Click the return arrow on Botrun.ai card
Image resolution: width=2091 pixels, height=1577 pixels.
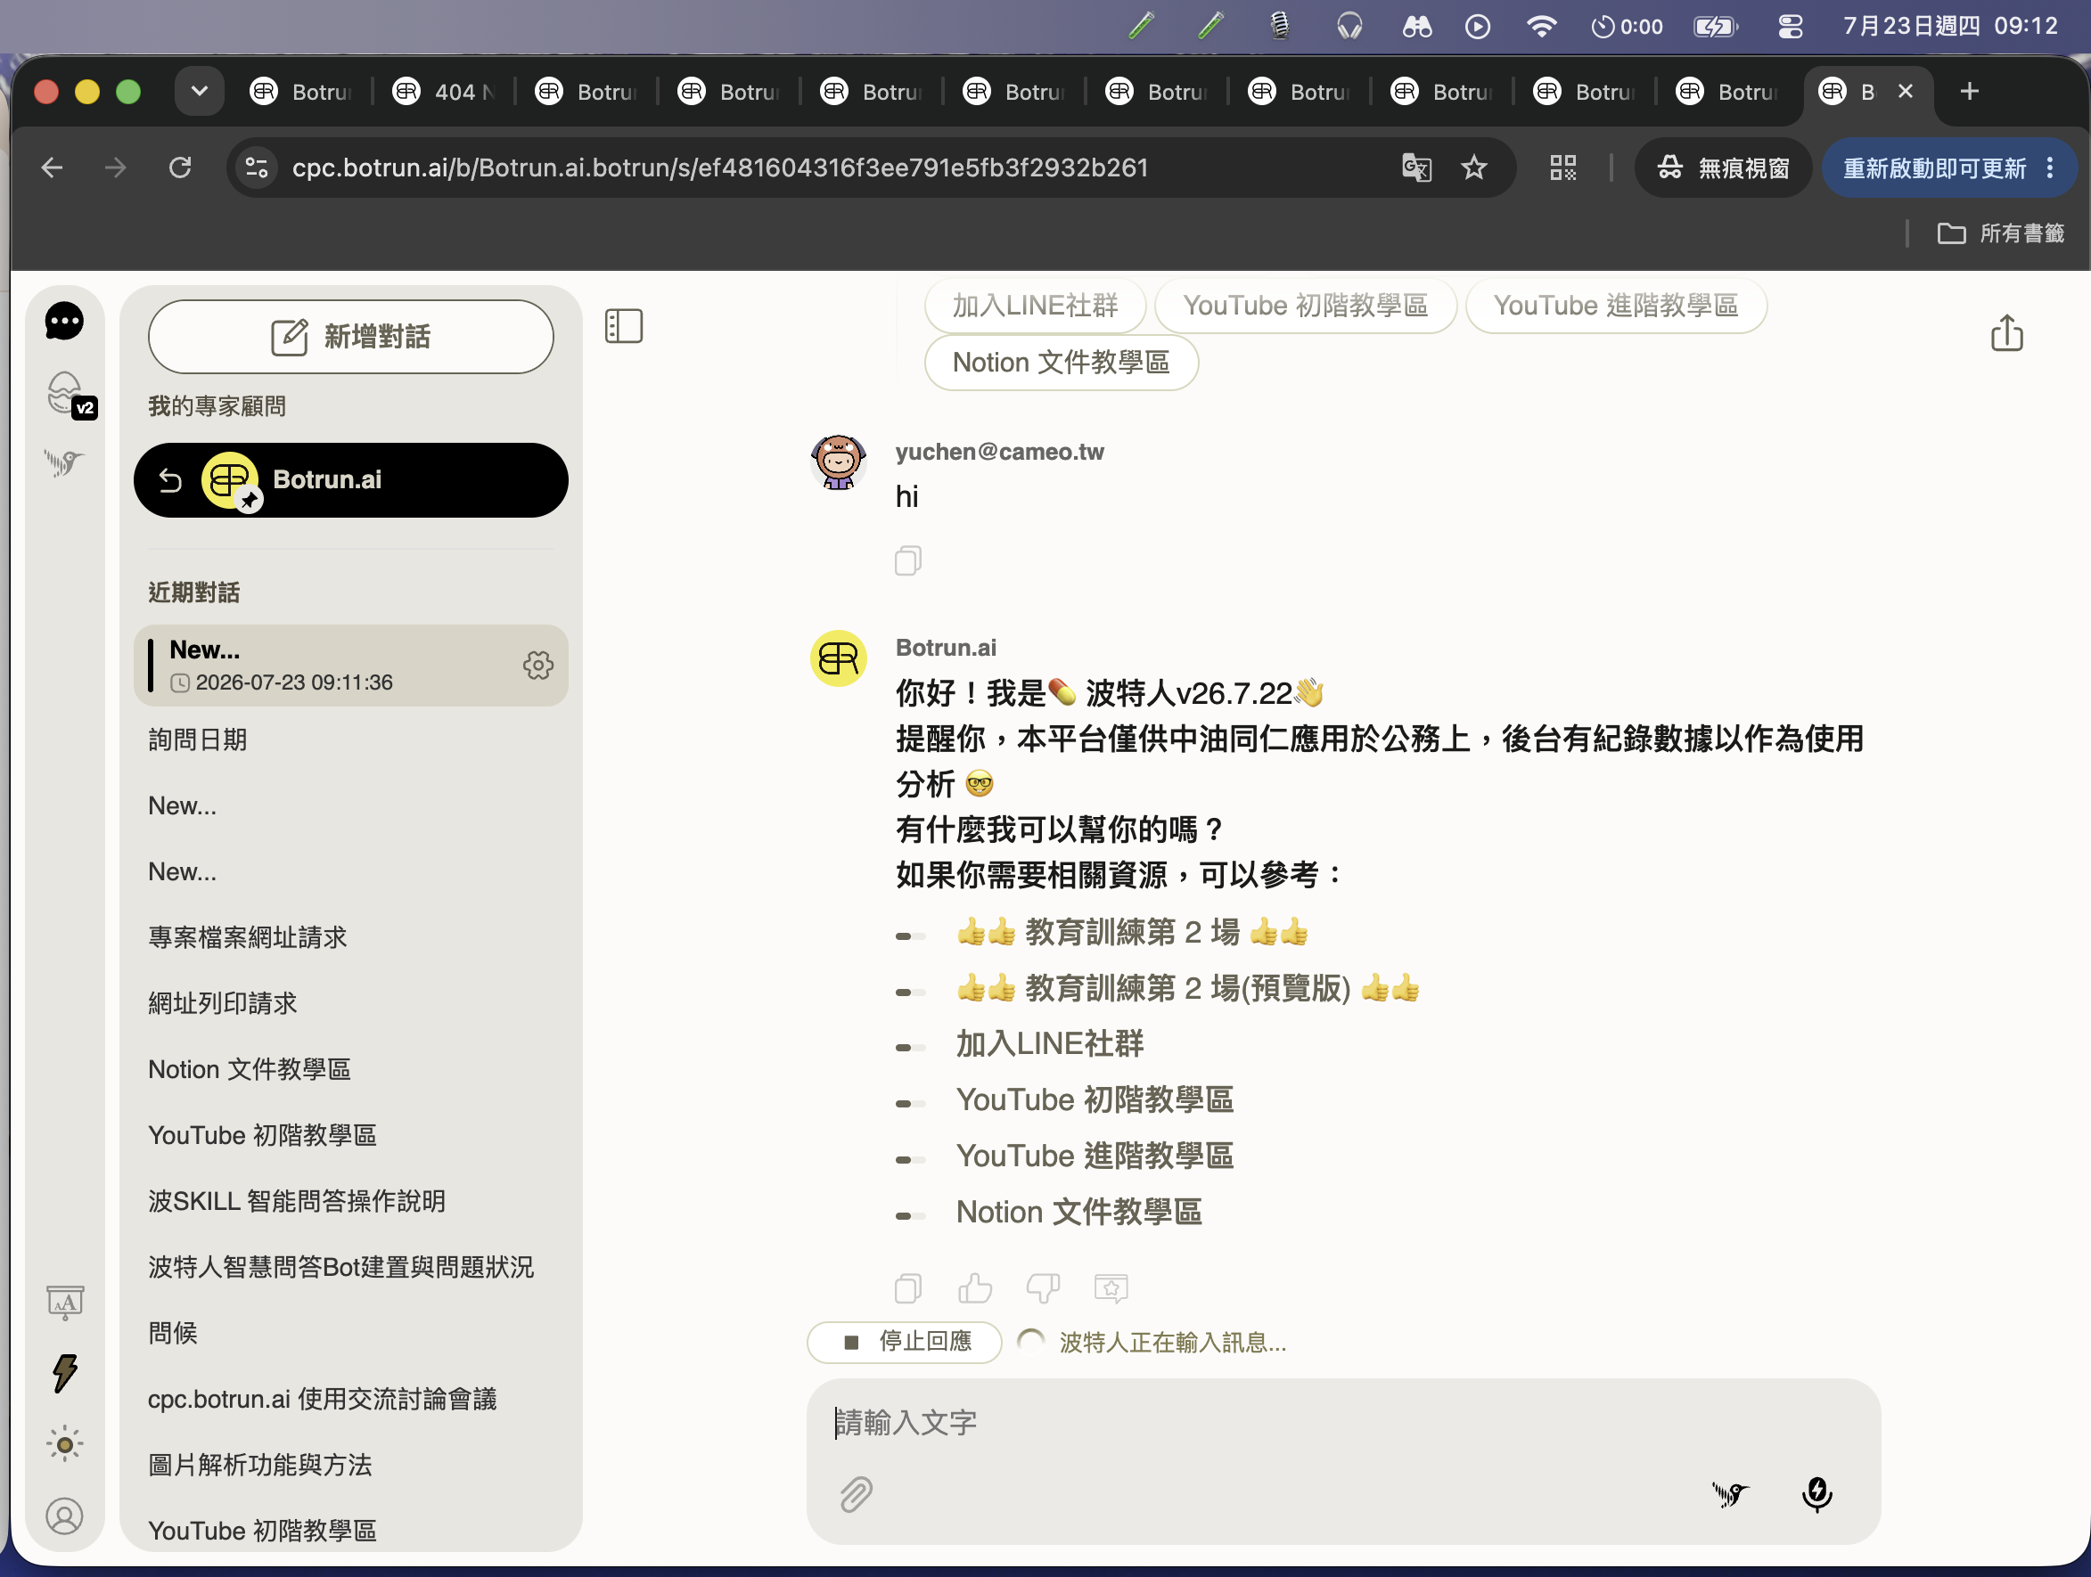[170, 481]
